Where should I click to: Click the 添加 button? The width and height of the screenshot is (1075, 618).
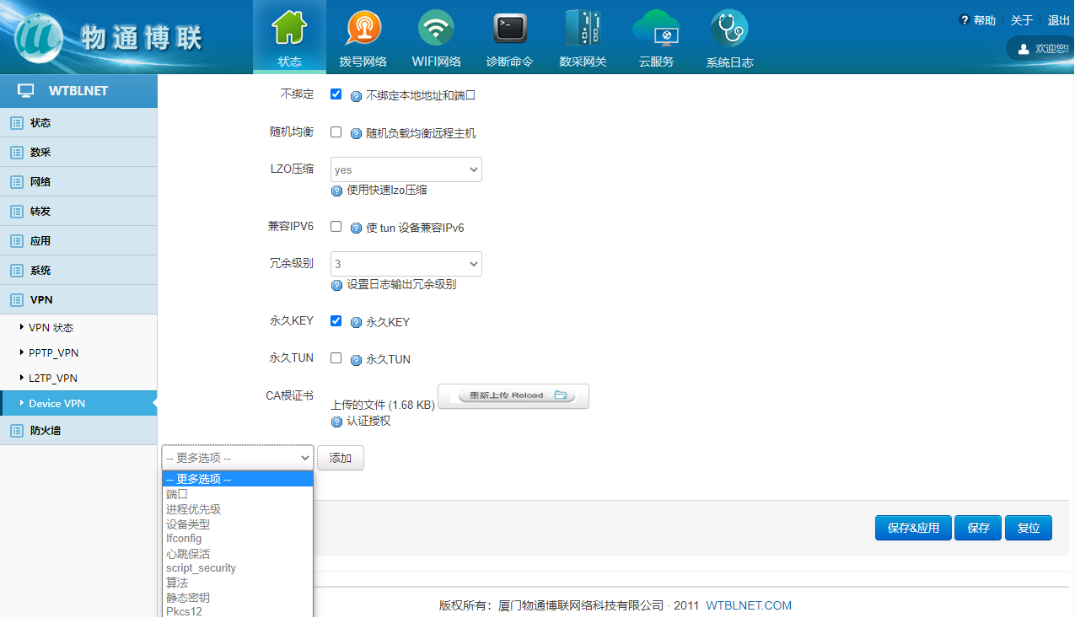click(341, 458)
